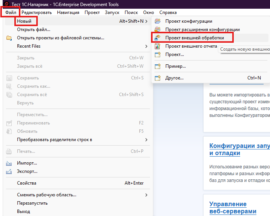This screenshot has width=270, height=216.
Task: Click the Закрыть всё menu entry
Action: pyautogui.click(x=77, y=66)
